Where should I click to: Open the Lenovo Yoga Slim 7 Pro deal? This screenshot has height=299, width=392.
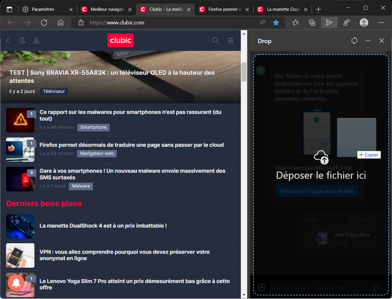click(135, 284)
